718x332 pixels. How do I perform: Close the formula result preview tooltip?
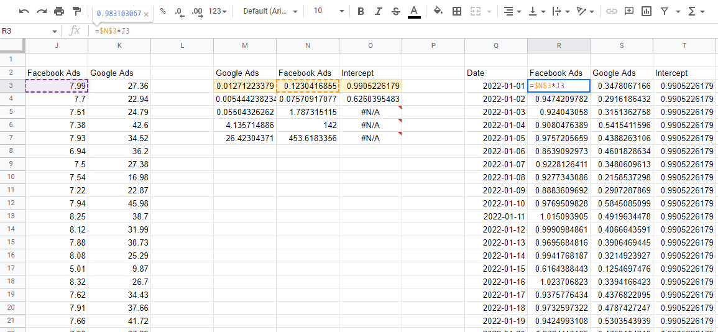(x=146, y=14)
